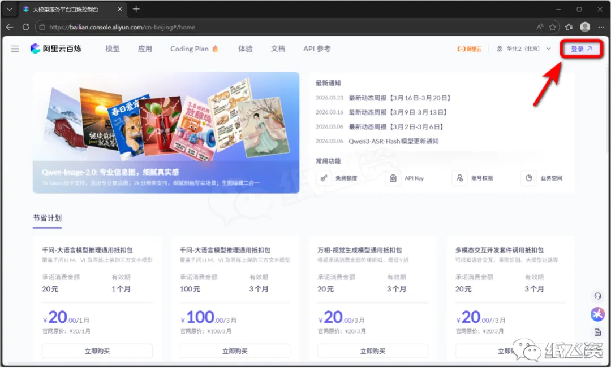This screenshot has width=611, height=368.
Task: Open the browser profile avatar
Action: 585,27
